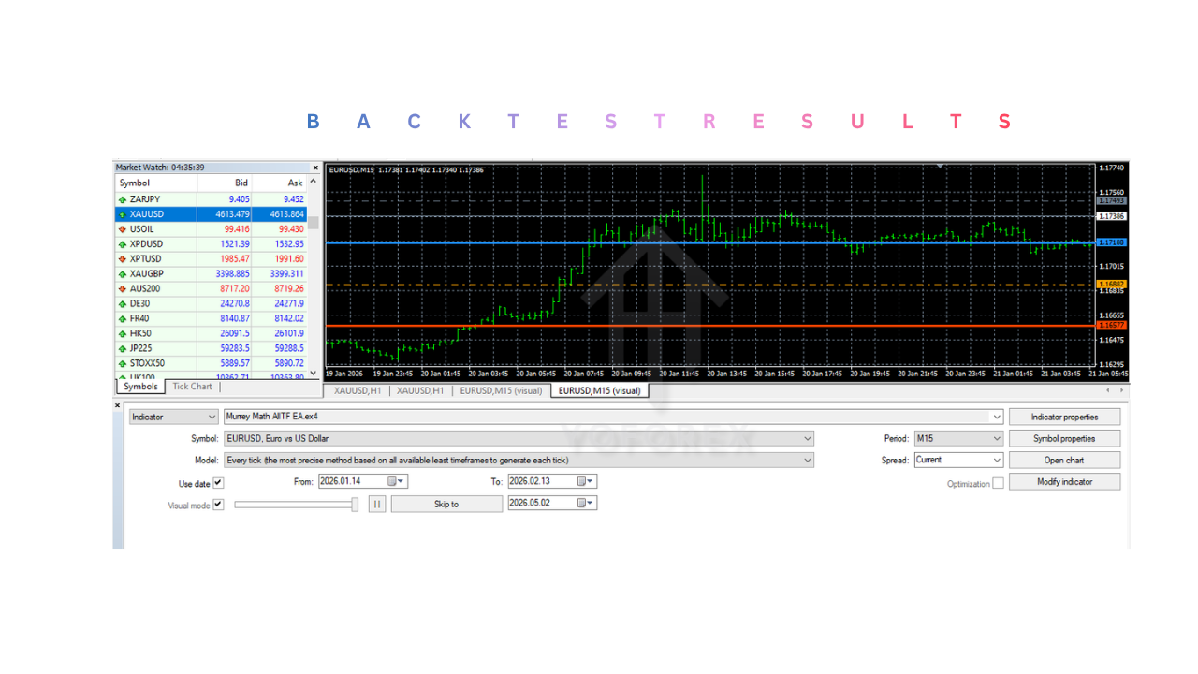This screenshot has width=1198, height=674.
Task: Click the JP225 up-arrow icon
Action: [x=122, y=349]
